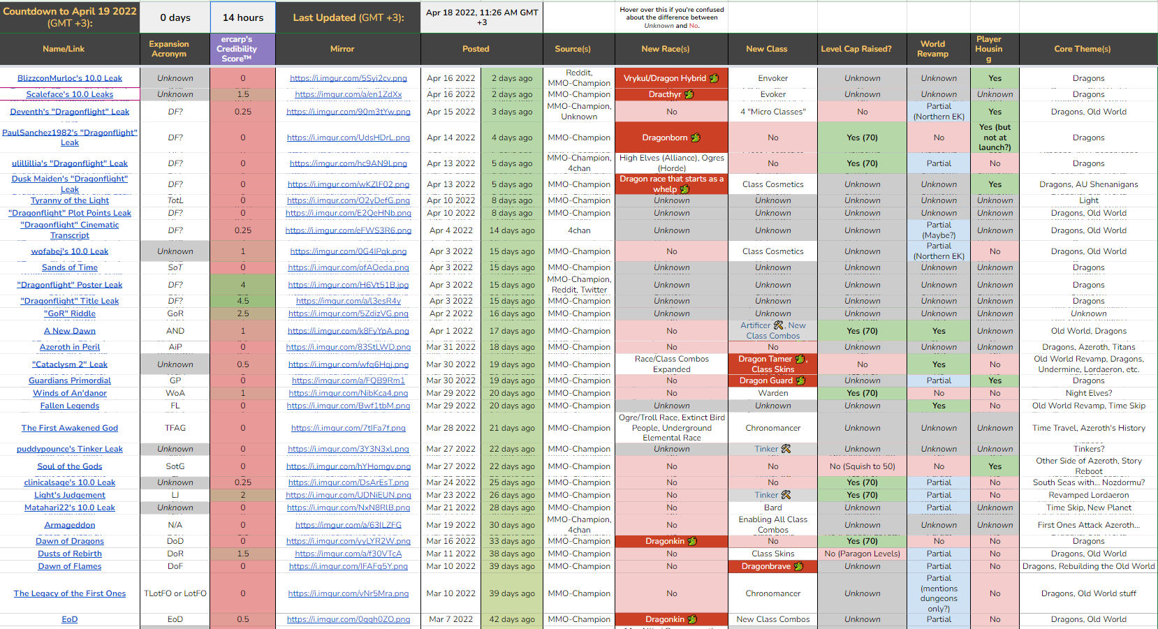Open "Dragonflight" Title Leak link
The width and height of the screenshot is (1158, 629).
[70, 301]
